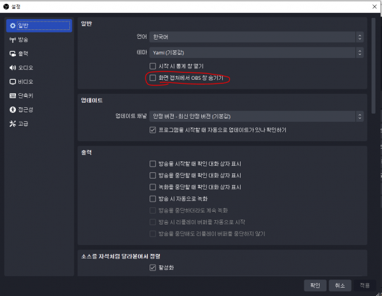Click the 단축키 keyboard icon
This screenshot has height=296, width=382.
pyautogui.click(x=13, y=96)
